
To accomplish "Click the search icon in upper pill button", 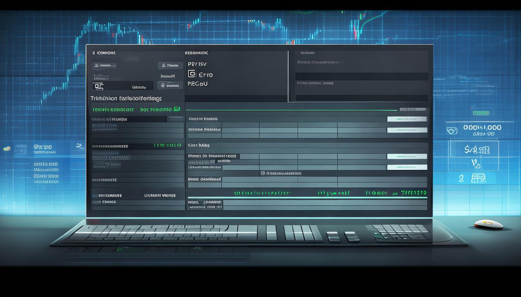I will tap(164, 66).
